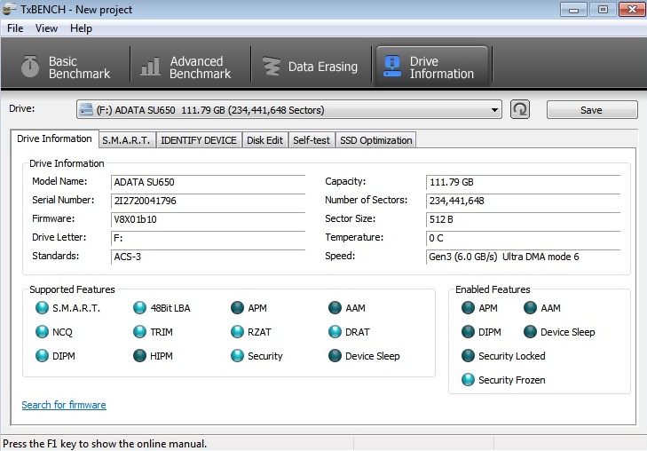
Task: Click the Number of Sectors field
Action: click(x=524, y=201)
